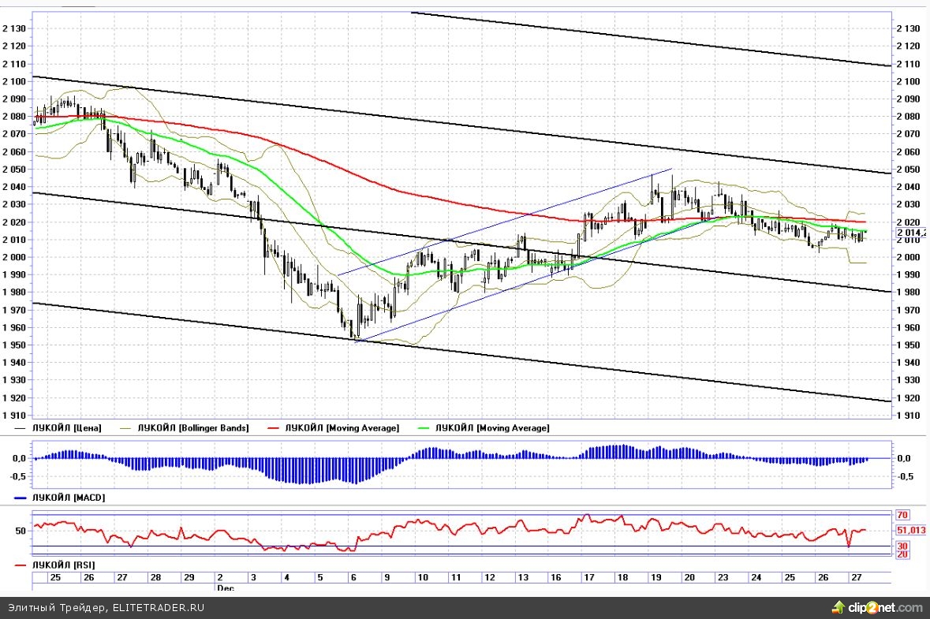Click 1 910 on the left price axis
This screenshot has width=930, height=619.
tap(15, 416)
